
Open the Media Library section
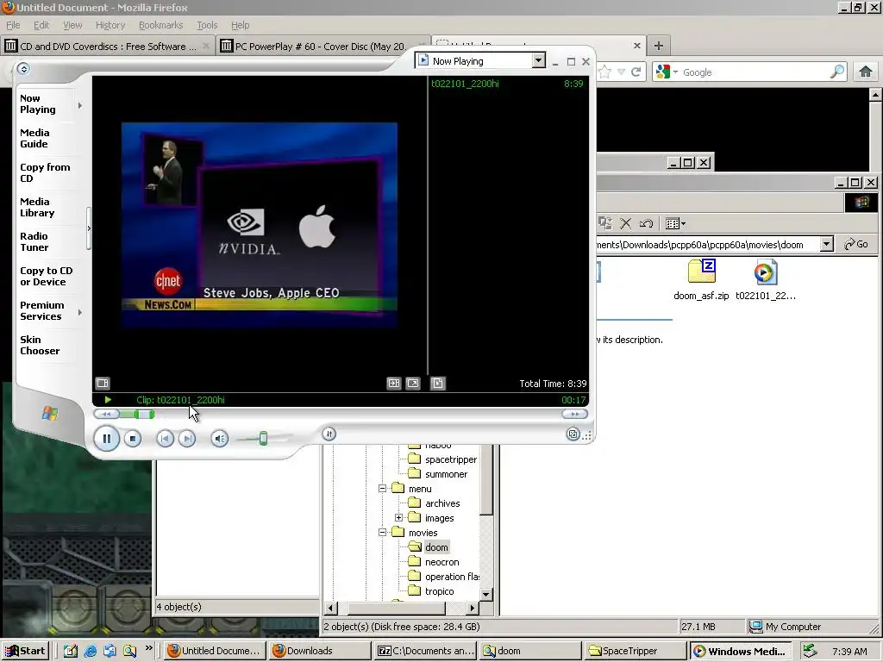pyautogui.click(x=37, y=207)
